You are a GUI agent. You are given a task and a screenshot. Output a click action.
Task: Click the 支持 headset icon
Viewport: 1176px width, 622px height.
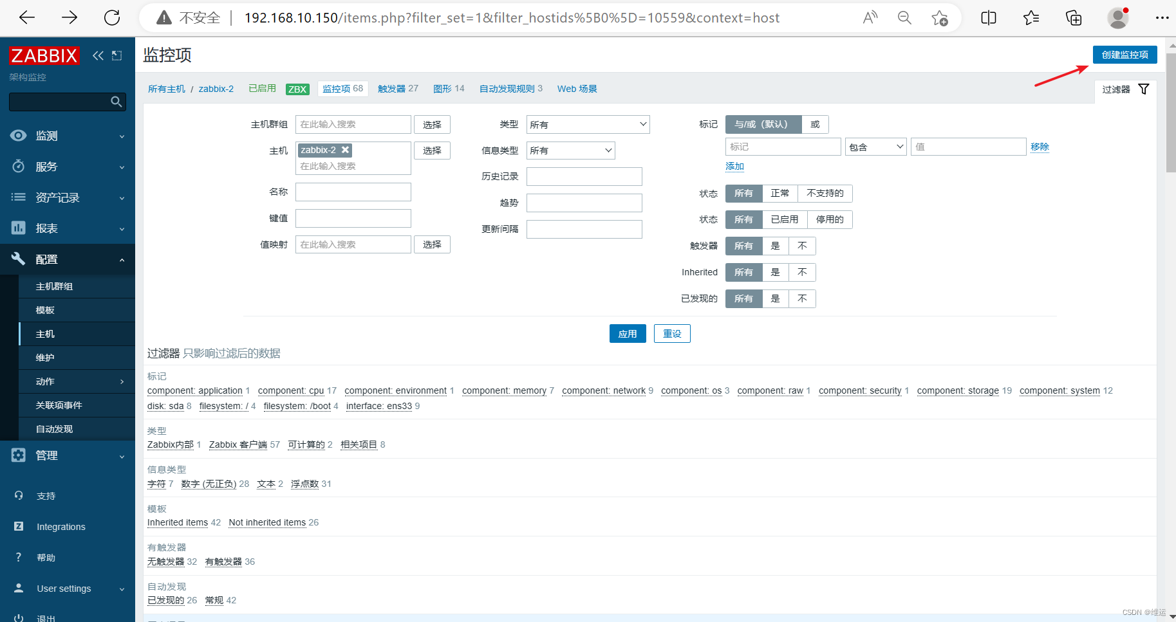pos(19,495)
